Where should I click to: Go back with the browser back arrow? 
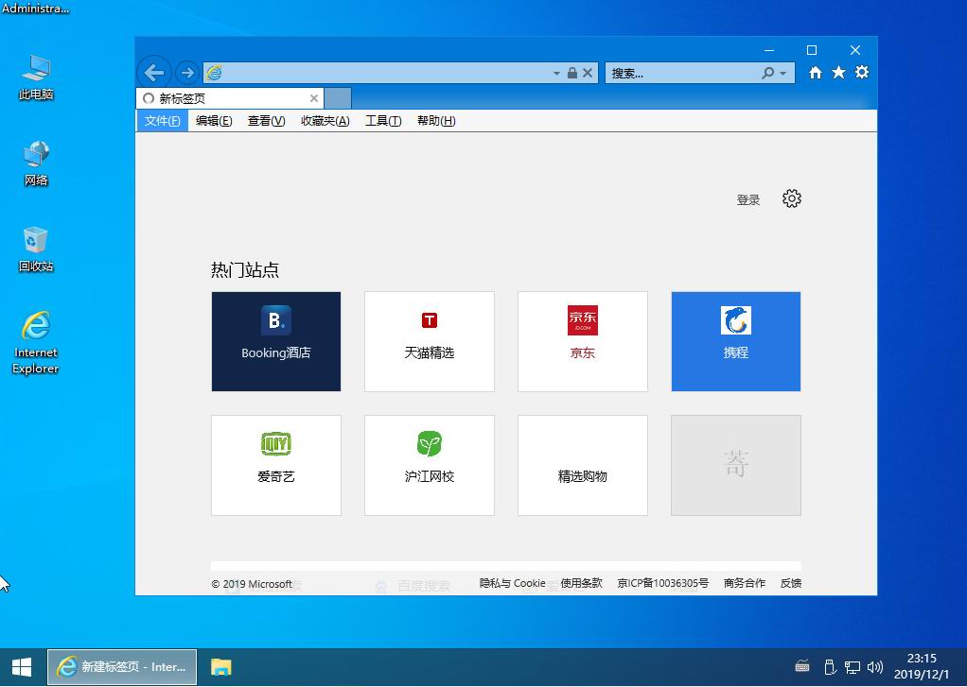click(153, 73)
